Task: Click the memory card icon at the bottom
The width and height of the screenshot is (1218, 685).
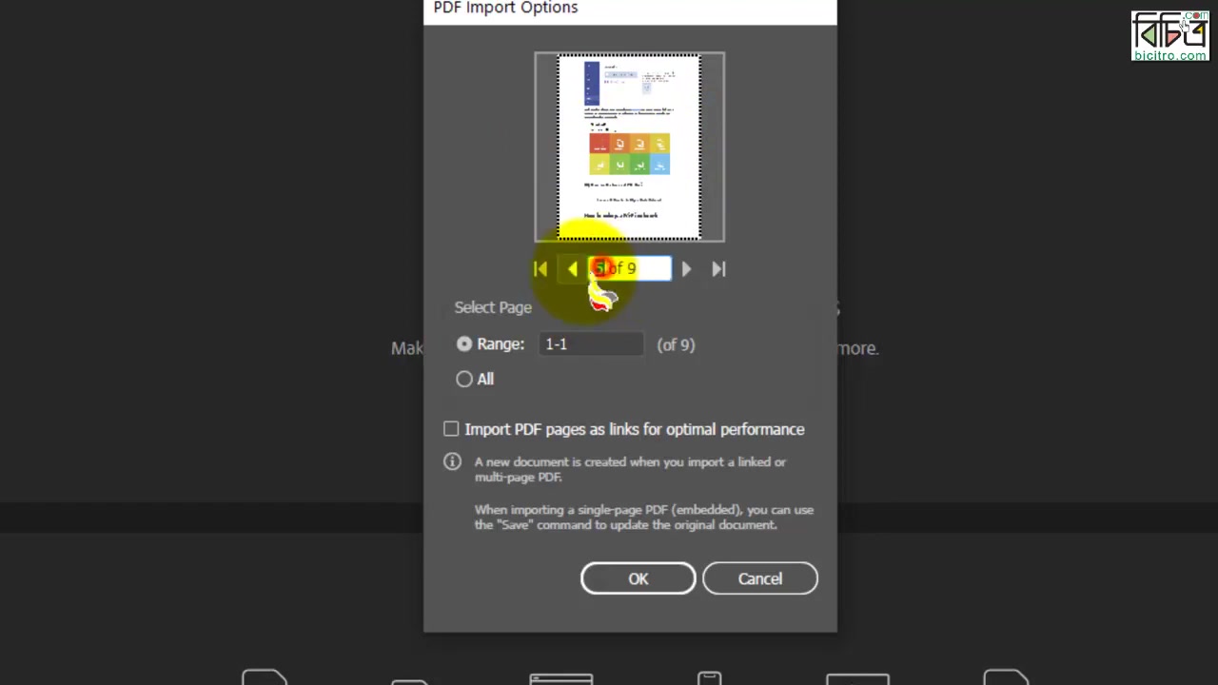Action: click(409, 680)
